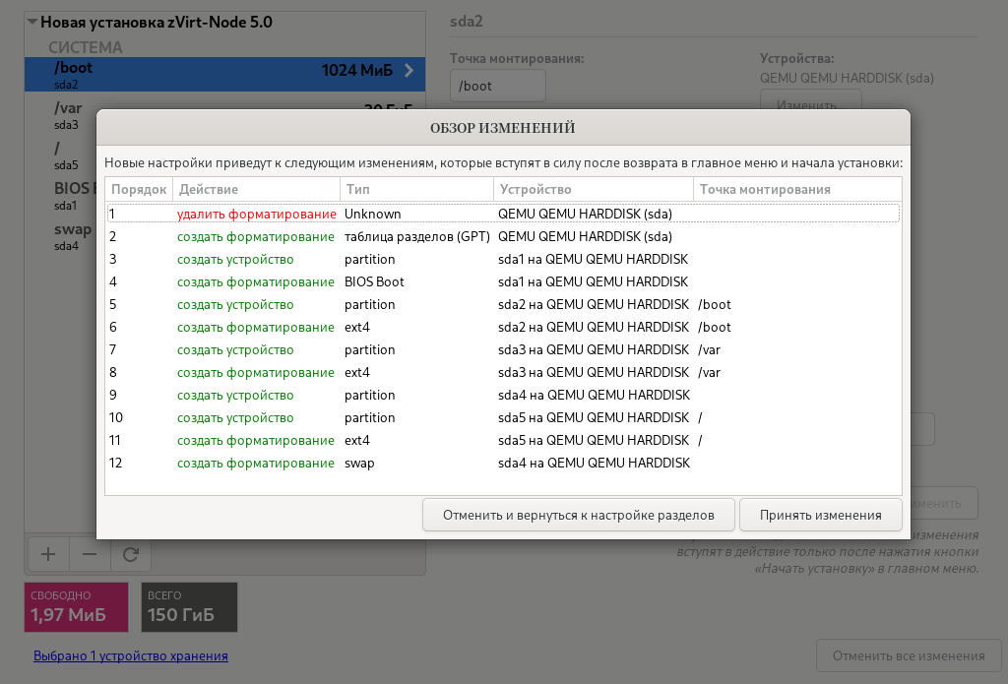Select the root / sda5 partition entry

point(60,155)
